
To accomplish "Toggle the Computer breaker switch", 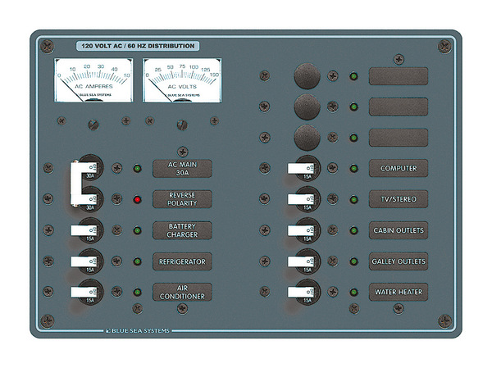I will [x=301, y=169].
